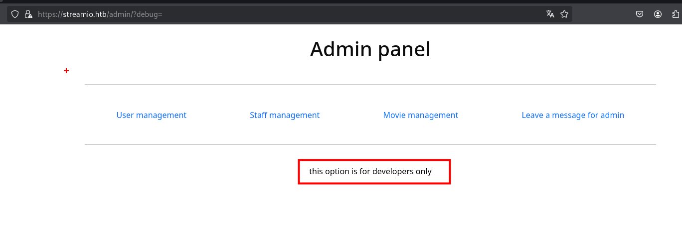Click the Admin panel heading

point(370,49)
